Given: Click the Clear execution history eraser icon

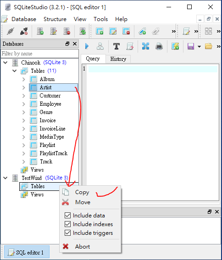Looking at the screenshot, I should point(130,46).
